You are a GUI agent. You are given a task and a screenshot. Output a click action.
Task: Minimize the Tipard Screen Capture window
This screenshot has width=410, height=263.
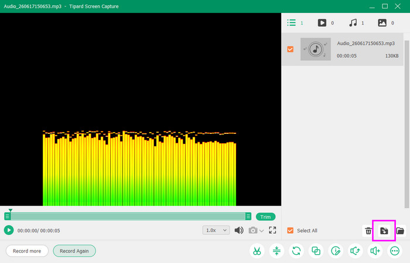pos(372,6)
